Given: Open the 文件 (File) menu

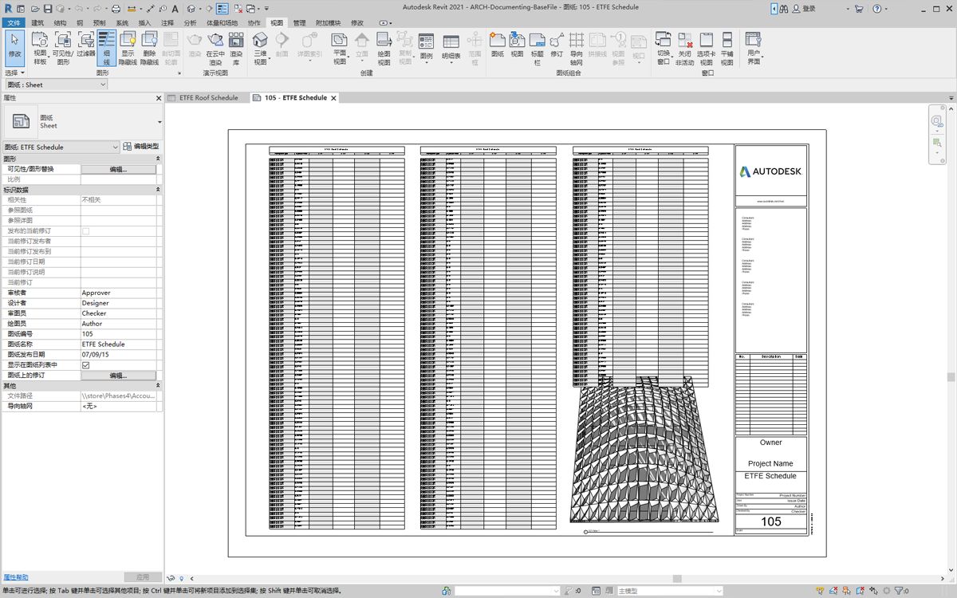Looking at the screenshot, I should coord(14,23).
